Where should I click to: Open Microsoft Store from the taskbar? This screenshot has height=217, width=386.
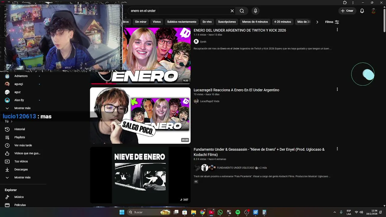185,212
